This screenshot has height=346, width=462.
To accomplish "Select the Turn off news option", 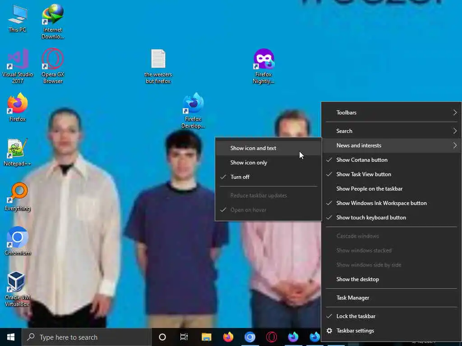I will pos(268,177).
